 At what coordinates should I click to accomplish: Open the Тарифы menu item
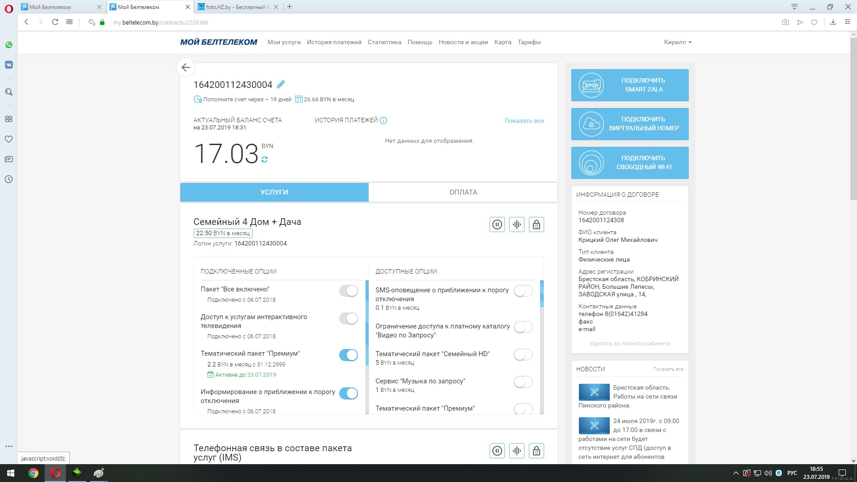click(x=529, y=42)
